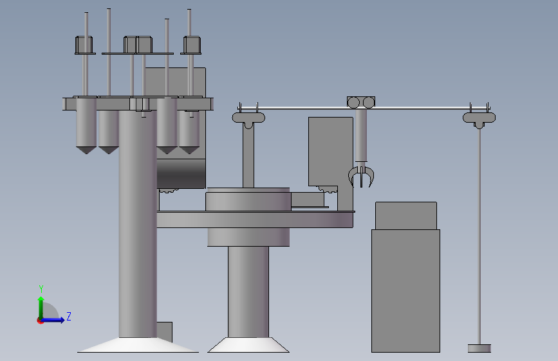
Task: Select the rightmost hex motor cap on top
Action: (x=192, y=45)
